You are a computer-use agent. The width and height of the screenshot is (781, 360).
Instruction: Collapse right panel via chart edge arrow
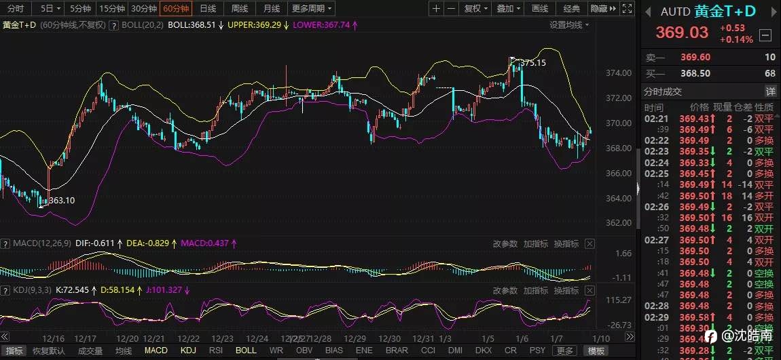638,189
